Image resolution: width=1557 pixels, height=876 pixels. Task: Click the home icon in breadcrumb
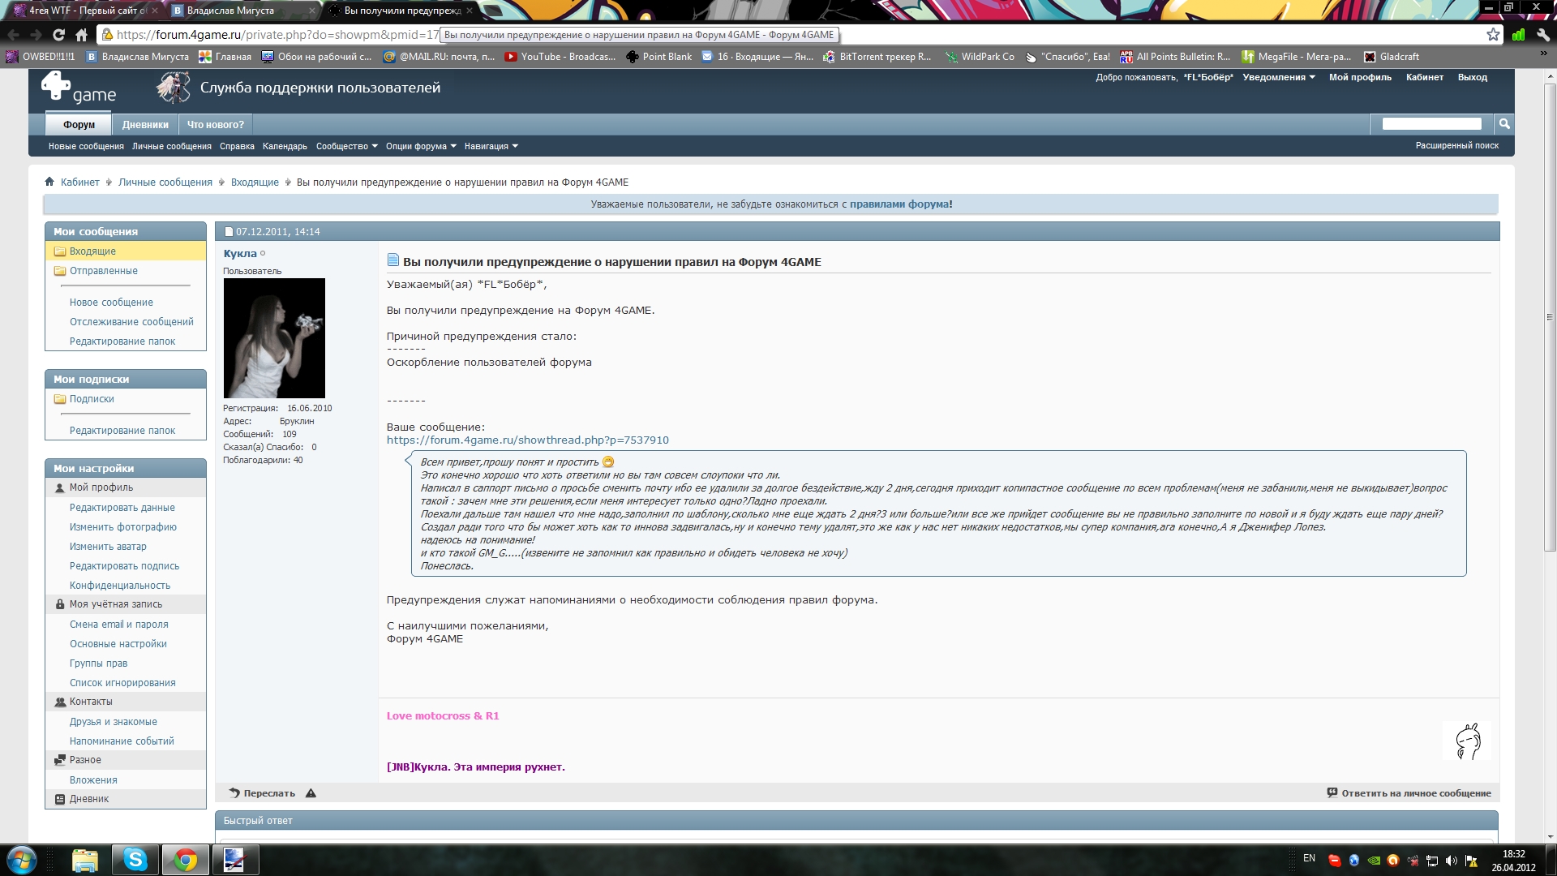(x=49, y=182)
